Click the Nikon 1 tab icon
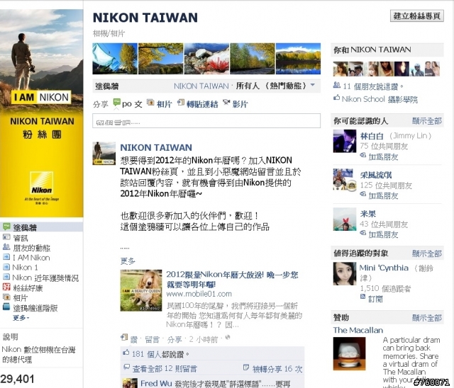 (6, 267)
